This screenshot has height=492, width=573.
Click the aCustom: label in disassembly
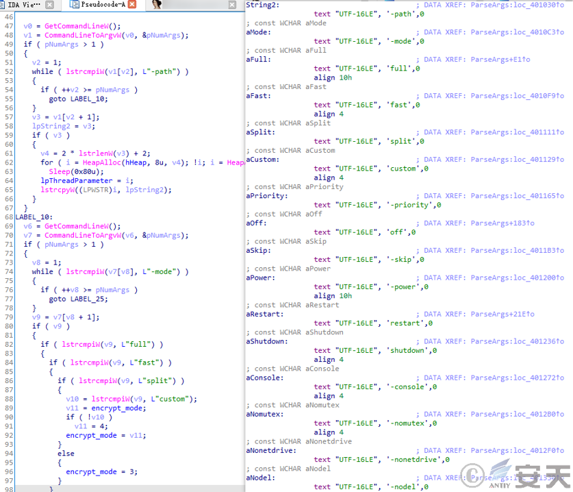pos(263,160)
